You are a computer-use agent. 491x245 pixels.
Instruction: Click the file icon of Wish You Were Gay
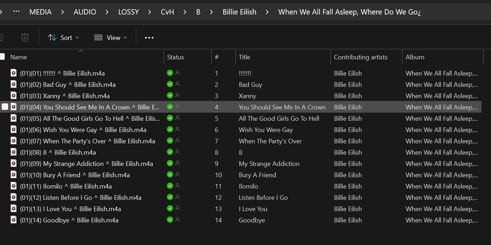pyautogui.click(x=13, y=130)
